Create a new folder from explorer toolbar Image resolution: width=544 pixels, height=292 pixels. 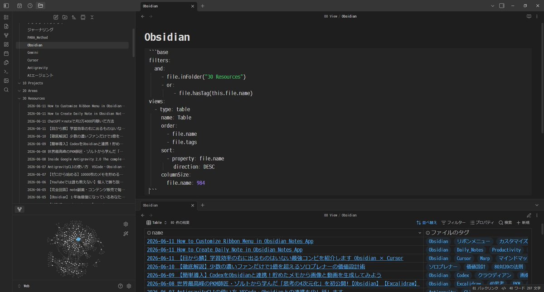65,17
